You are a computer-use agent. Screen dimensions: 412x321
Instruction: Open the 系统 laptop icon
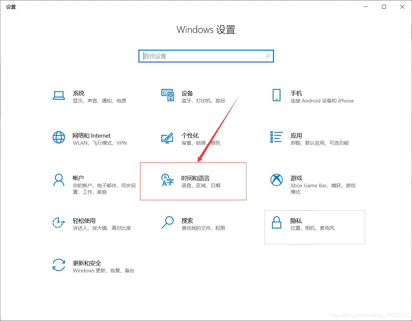pyautogui.click(x=59, y=95)
